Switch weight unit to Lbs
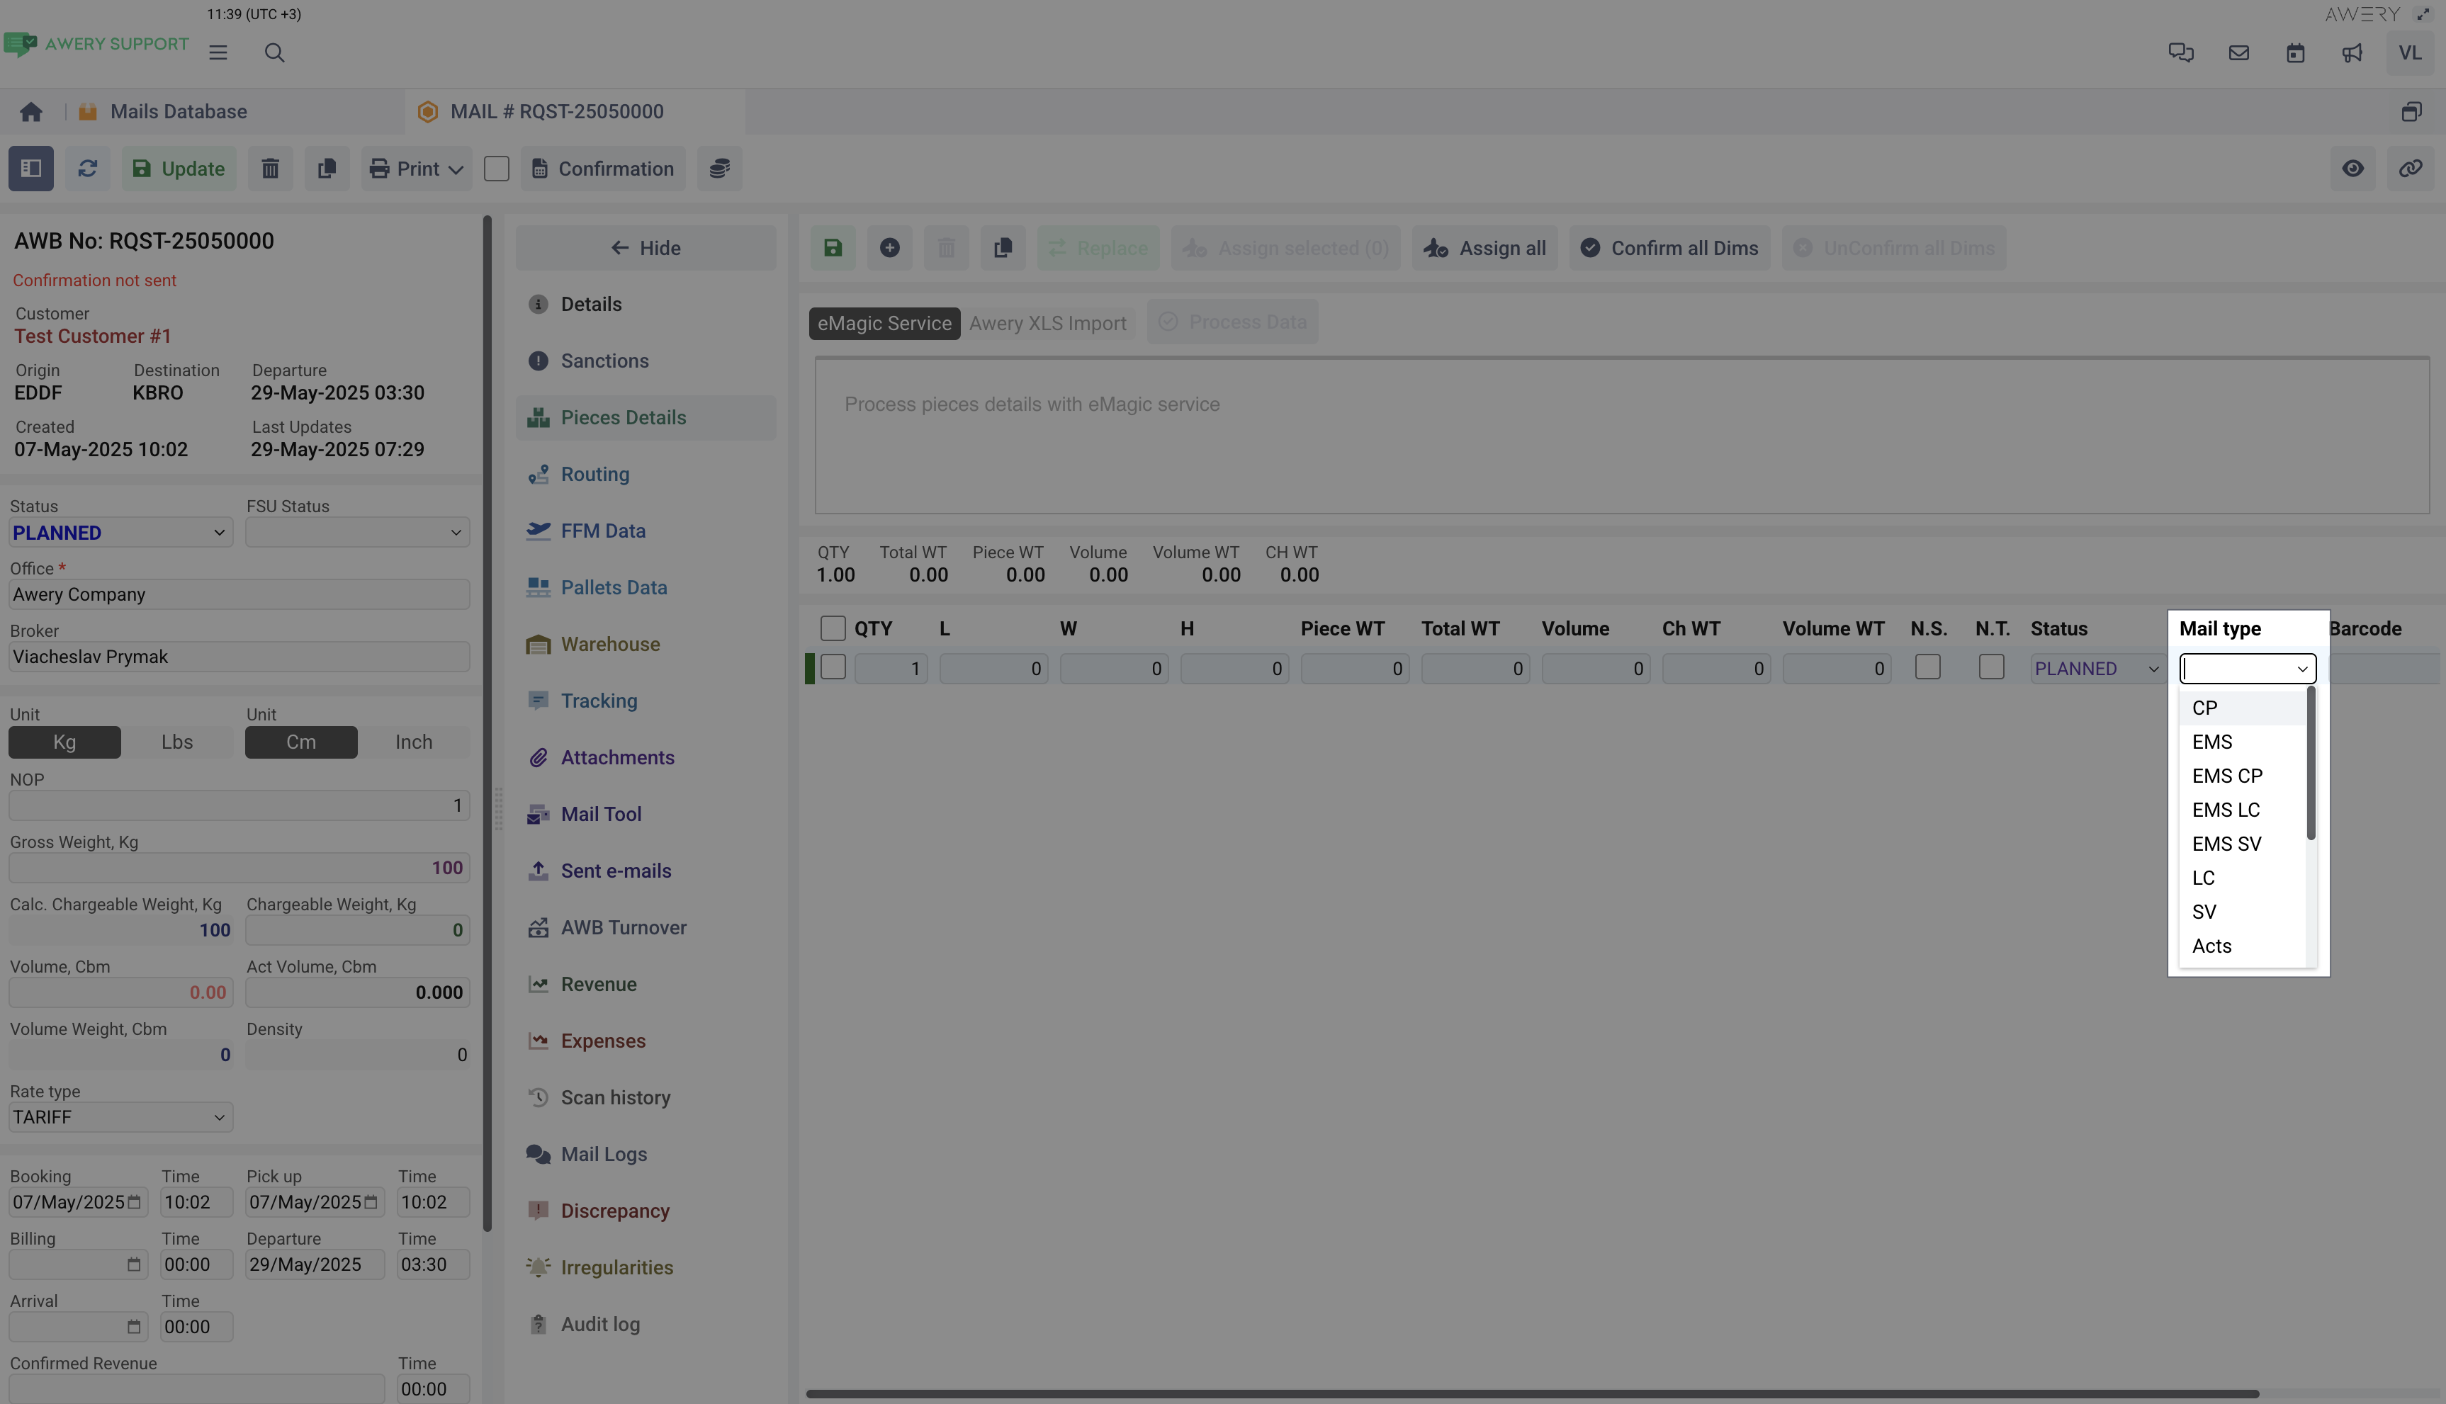 click(176, 742)
